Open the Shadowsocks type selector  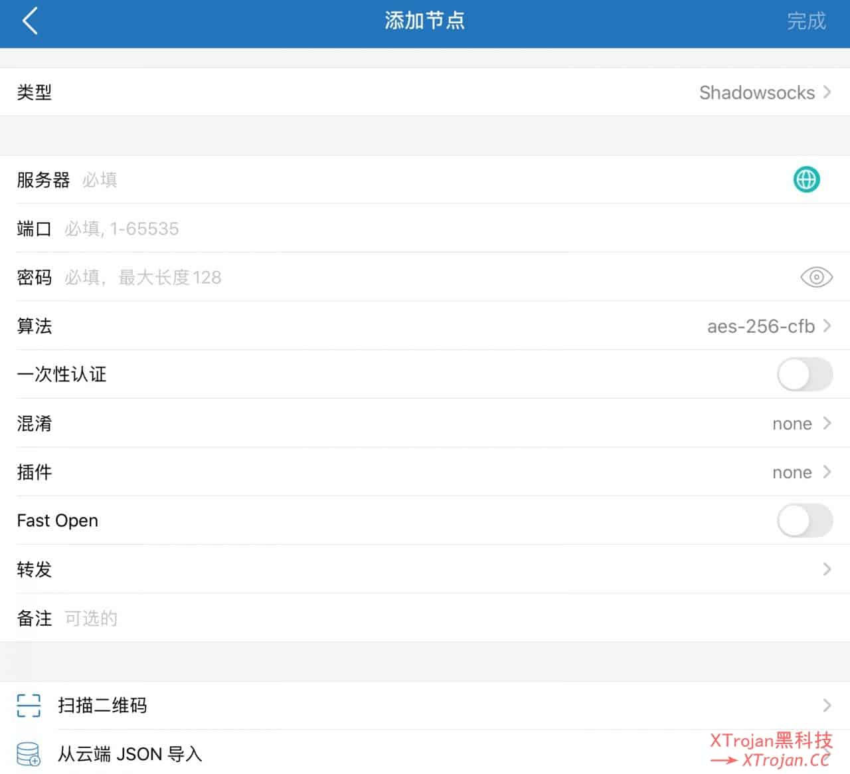coord(764,92)
